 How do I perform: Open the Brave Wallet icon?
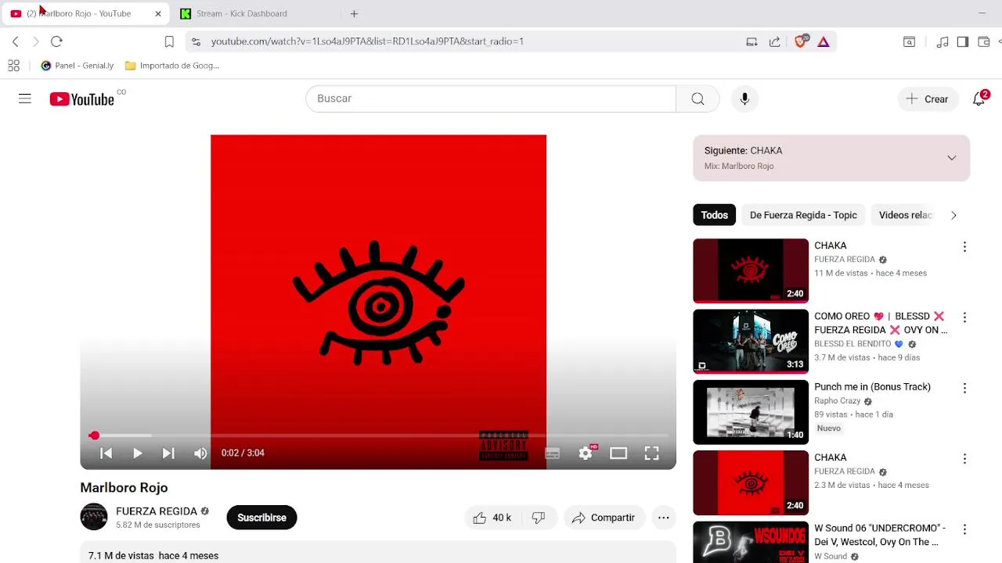click(983, 41)
